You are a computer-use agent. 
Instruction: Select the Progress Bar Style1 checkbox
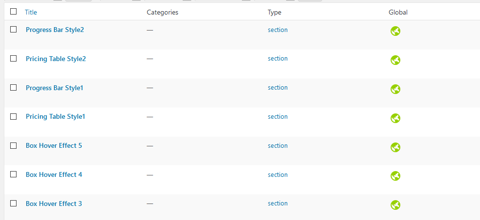[x=13, y=87]
